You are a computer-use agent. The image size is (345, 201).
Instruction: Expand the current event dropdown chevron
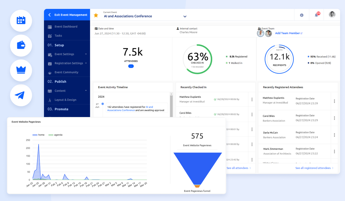(x=185, y=17)
